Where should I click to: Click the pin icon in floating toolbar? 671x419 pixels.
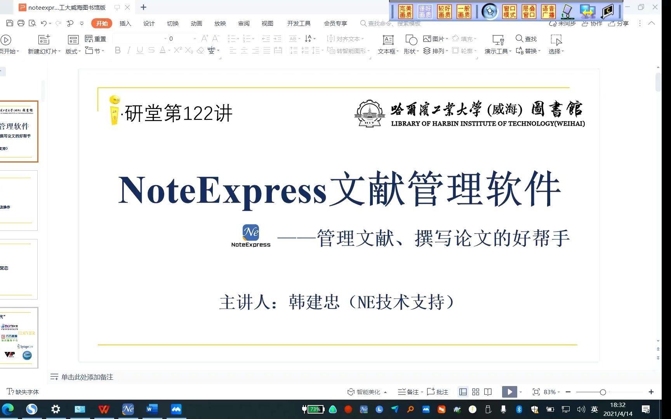click(490, 12)
